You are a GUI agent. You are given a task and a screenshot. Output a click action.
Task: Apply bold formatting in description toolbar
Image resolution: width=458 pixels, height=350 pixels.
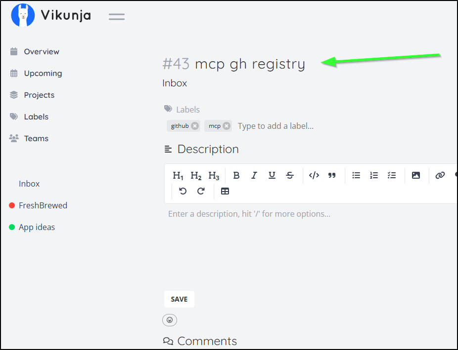pyautogui.click(x=236, y=175)
